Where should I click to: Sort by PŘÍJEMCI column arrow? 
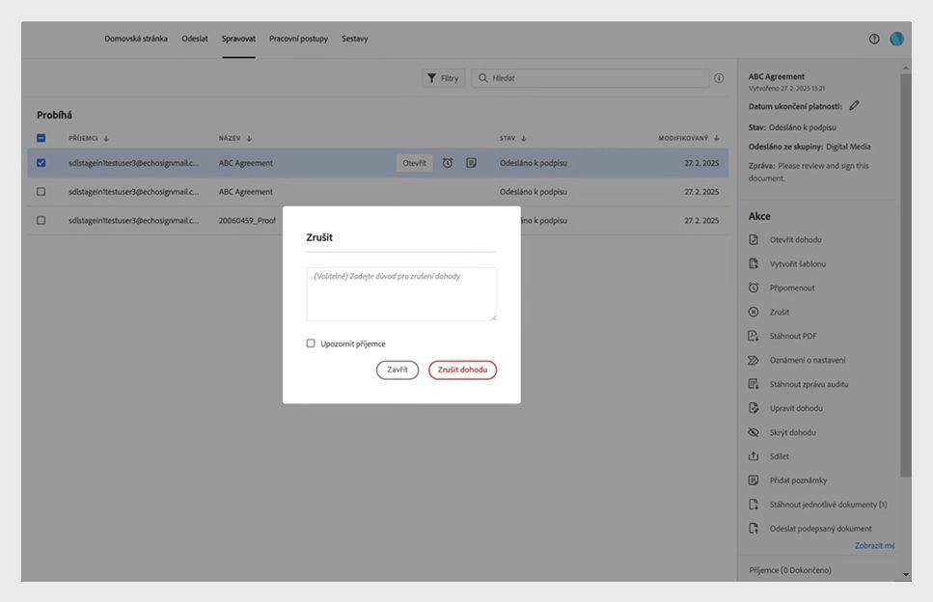pos(106,139)
